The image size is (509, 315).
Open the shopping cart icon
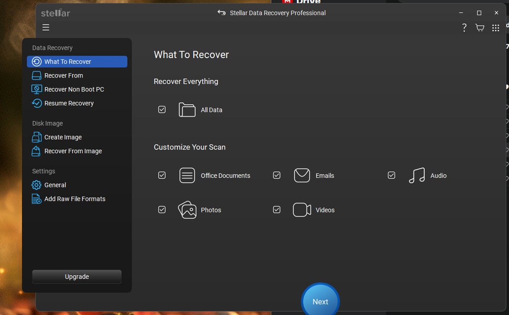(x=480, y=28)
